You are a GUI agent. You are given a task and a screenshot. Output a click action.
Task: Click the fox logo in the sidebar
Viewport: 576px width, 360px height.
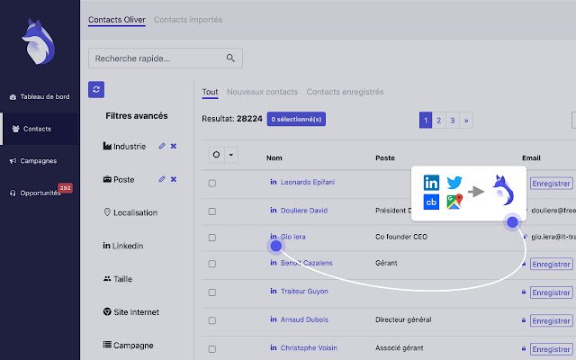pos(38,42)
